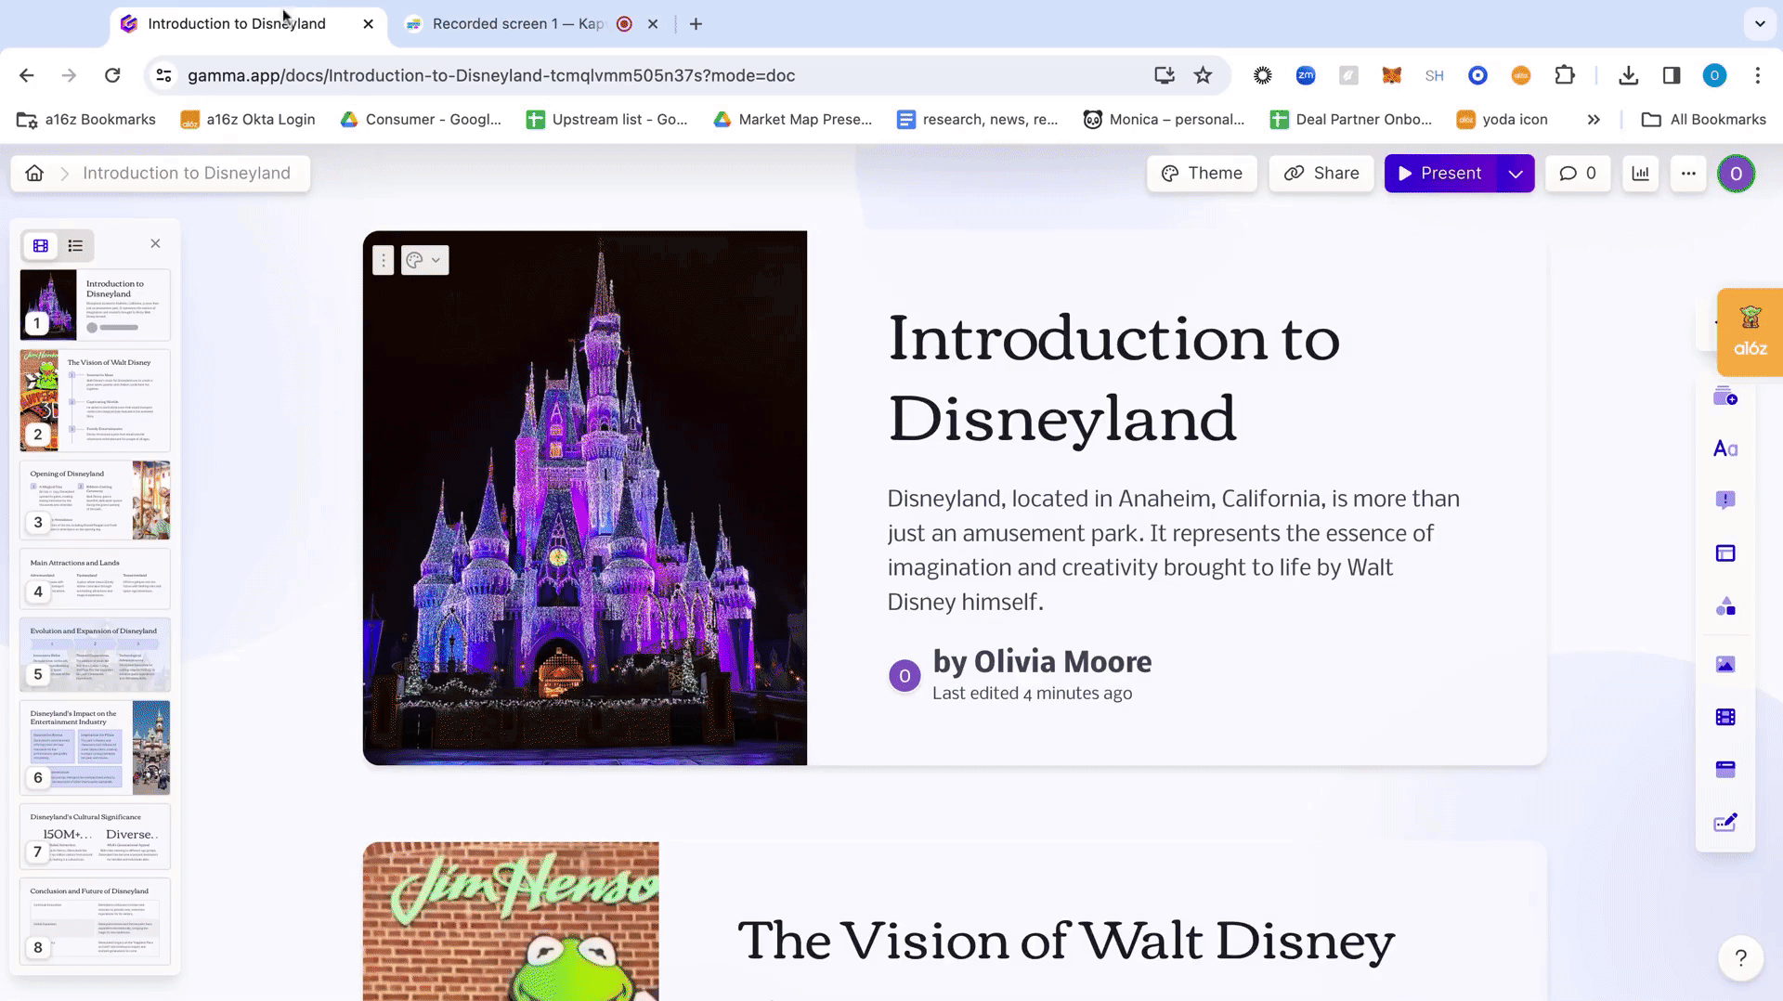The image size is (1783, 1001).
Task: Click the by Olivia Moore author name
Action: 1042,661
